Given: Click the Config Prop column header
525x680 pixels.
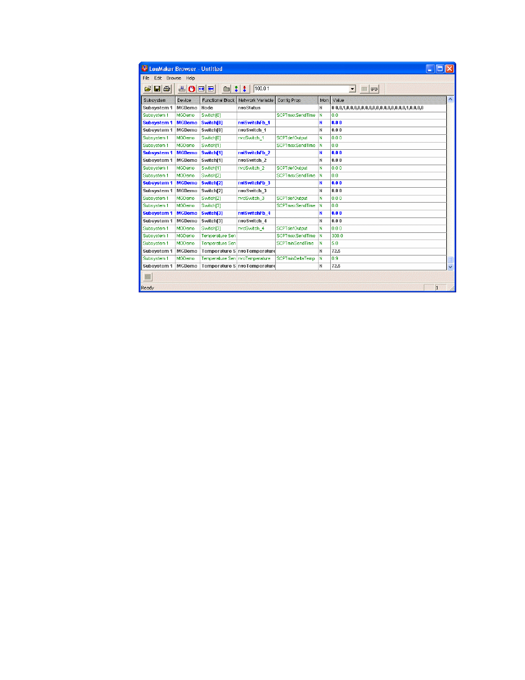Looking at the screenshot, I should pyautogui.click(x=297, y=100).
